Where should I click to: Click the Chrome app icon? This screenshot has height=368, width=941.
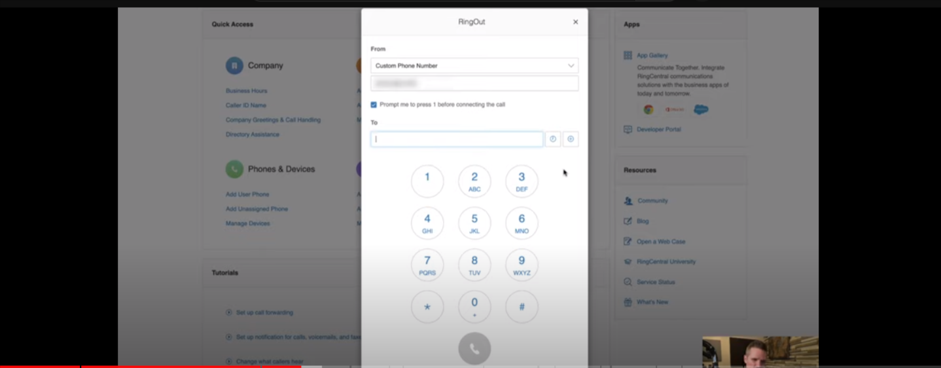[x=648, y=110]
